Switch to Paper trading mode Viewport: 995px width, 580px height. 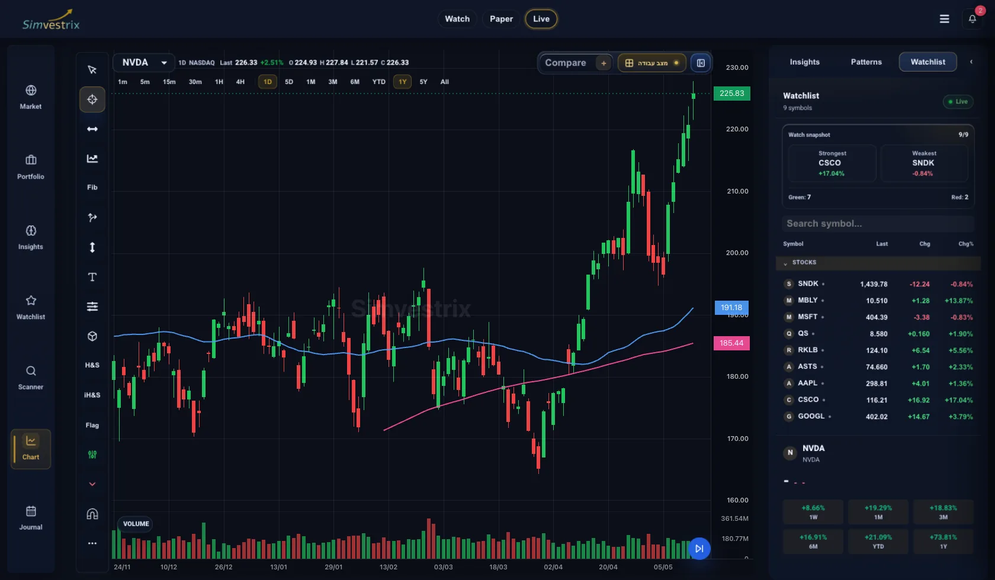(501, 19)
